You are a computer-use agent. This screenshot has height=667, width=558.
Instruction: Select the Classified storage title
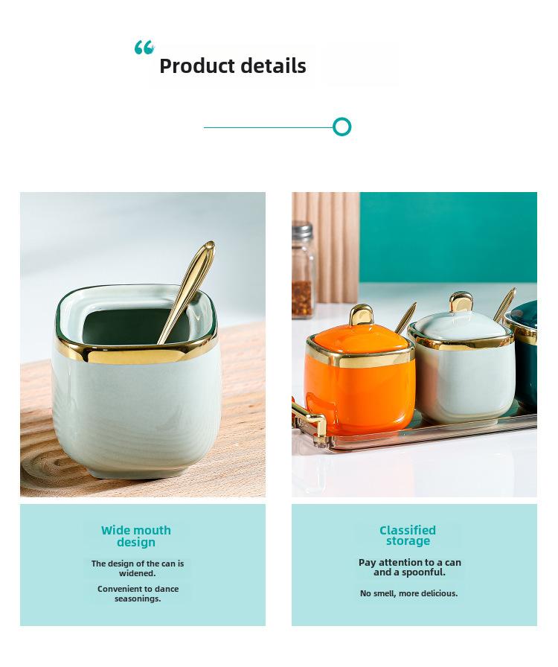408,535
